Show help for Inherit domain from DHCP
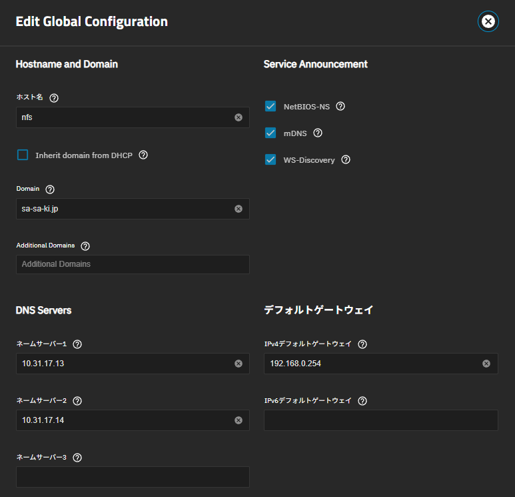Image resolution: width=515 pixels, height=497 pixels. click(x=143, y=155)
